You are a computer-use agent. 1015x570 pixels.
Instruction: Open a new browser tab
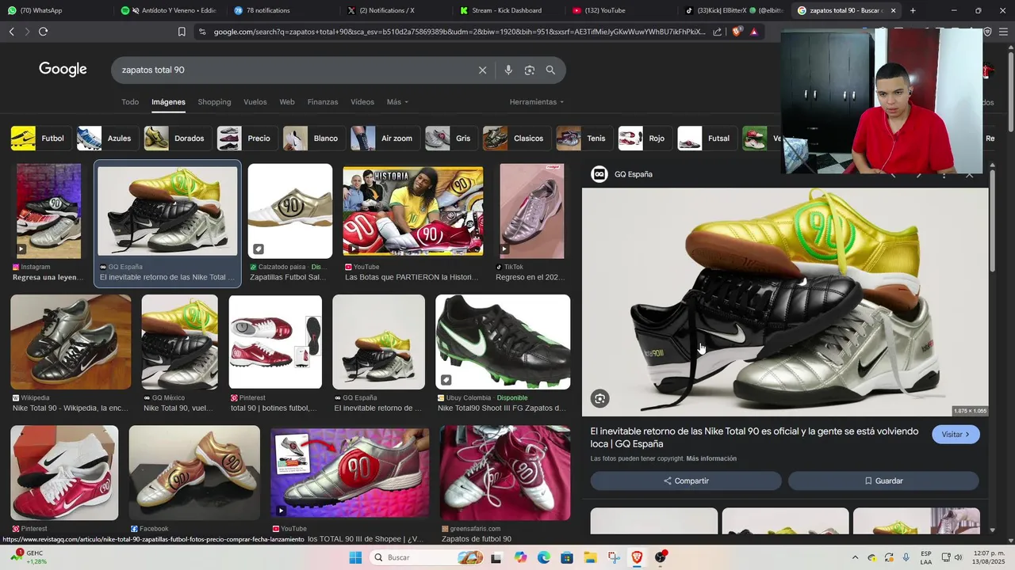(913, 10)
